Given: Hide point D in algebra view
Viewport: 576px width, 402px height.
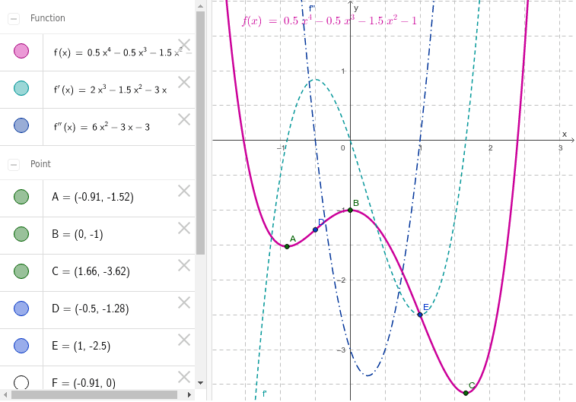Looking at the screenshot, I should (x=21, y=309).
